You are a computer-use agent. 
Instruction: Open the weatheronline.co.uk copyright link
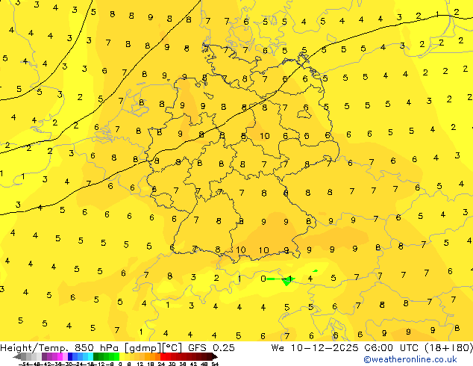[x=410, y=360]
